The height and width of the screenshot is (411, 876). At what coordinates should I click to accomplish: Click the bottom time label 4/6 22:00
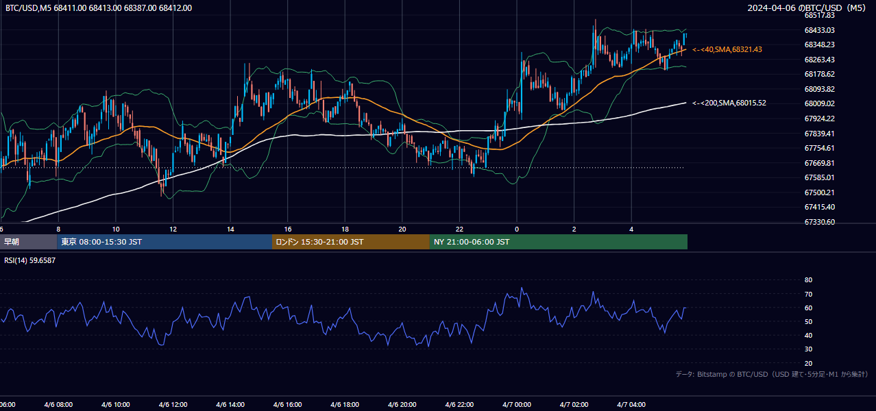459,405
